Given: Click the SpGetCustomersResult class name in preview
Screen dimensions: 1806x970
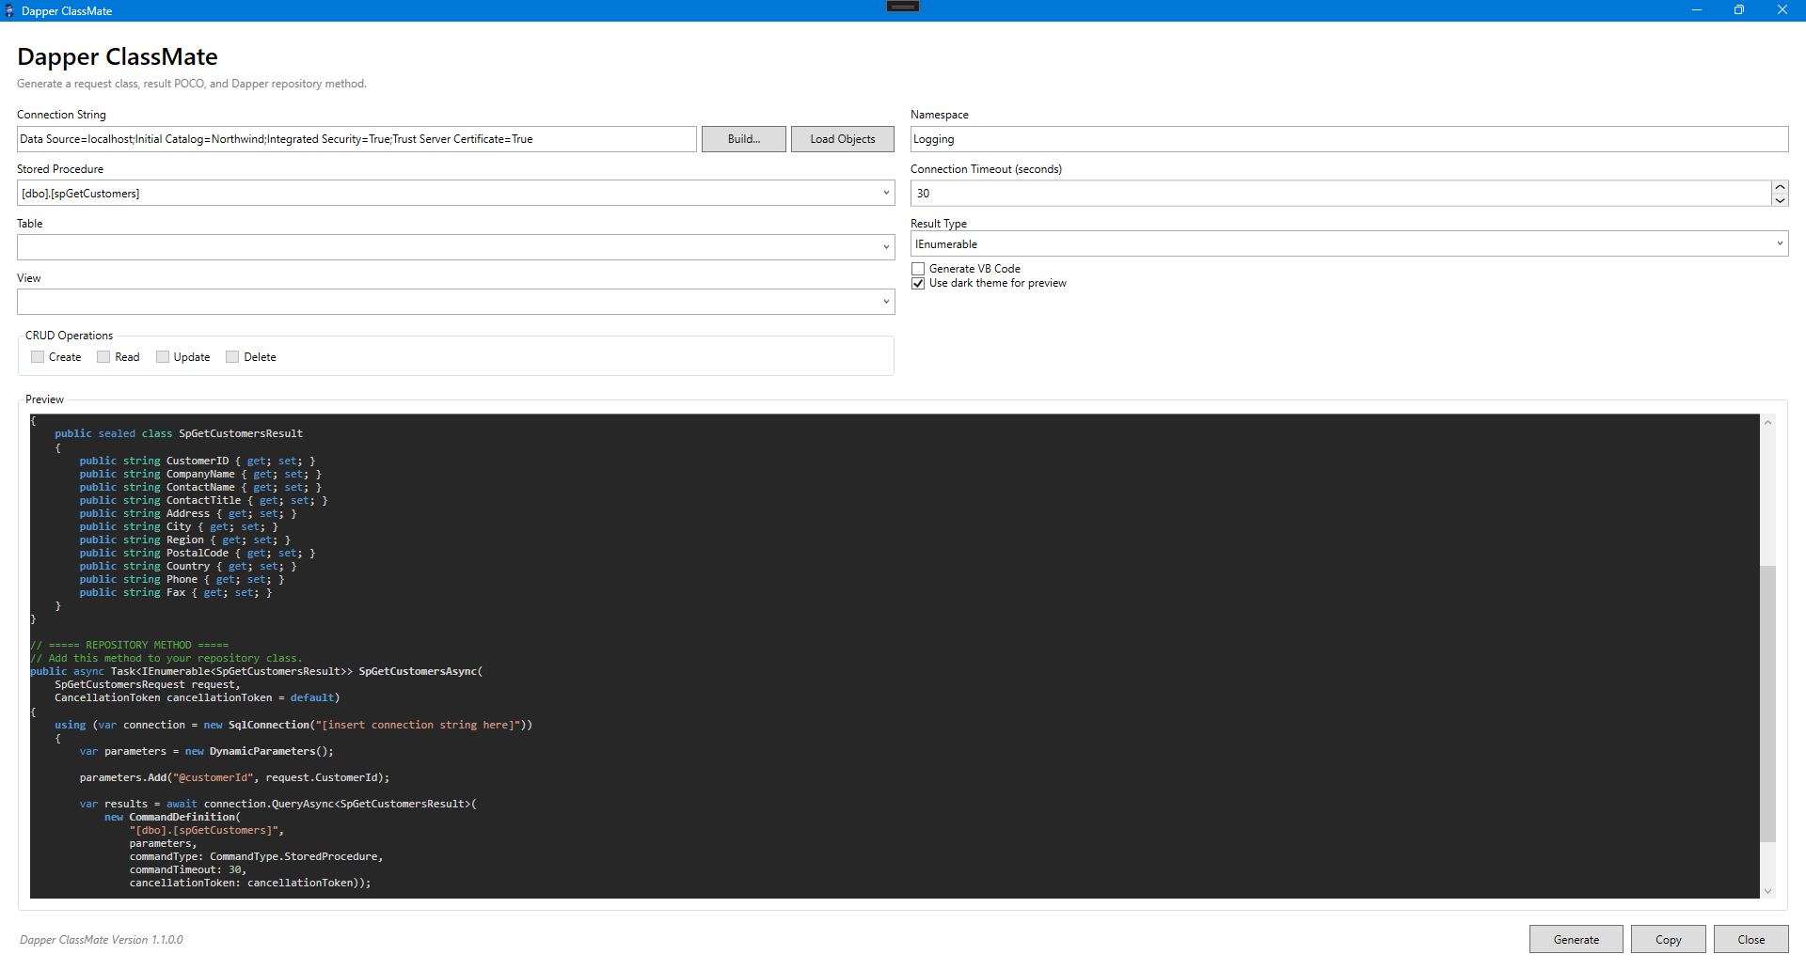Looking at the screenshot, I should click(241, 434).
